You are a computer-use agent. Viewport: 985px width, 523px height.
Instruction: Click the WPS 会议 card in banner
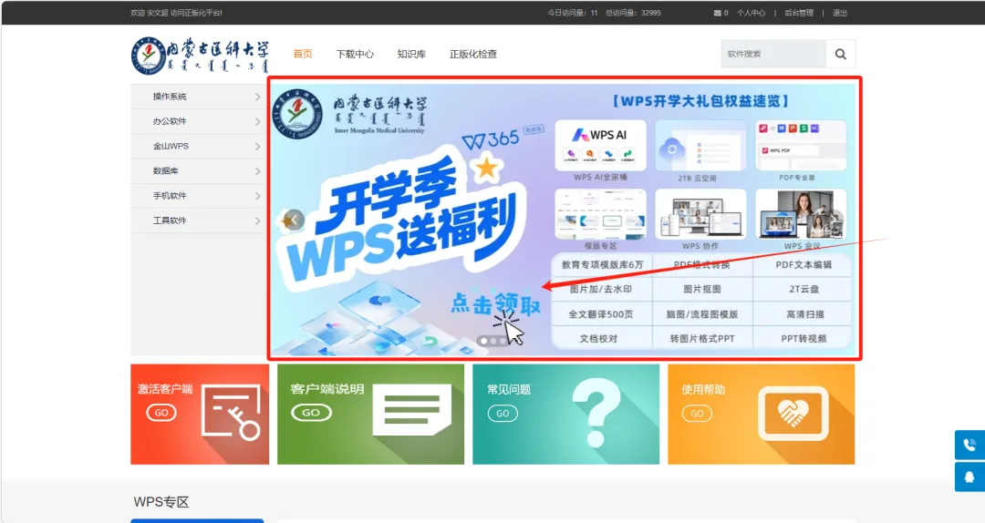coord(801,214)
